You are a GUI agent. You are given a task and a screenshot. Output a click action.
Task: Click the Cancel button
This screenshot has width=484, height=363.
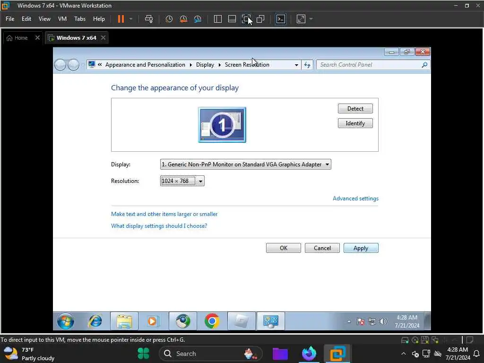[x=322, y=248]
